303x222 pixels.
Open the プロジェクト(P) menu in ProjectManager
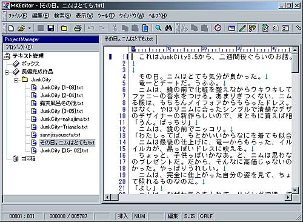tap(19, 47)
